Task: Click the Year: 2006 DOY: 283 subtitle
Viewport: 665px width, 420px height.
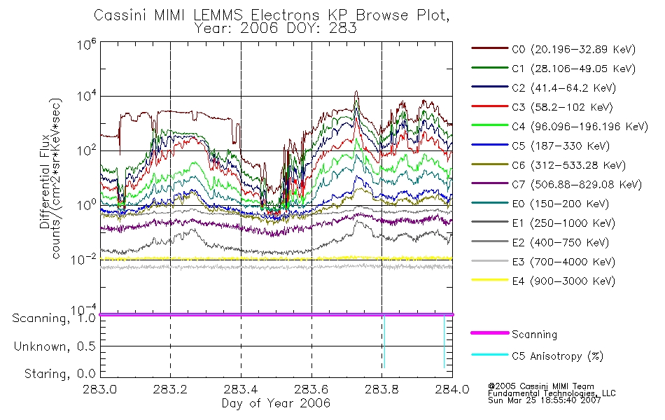Action: point(275,29)
